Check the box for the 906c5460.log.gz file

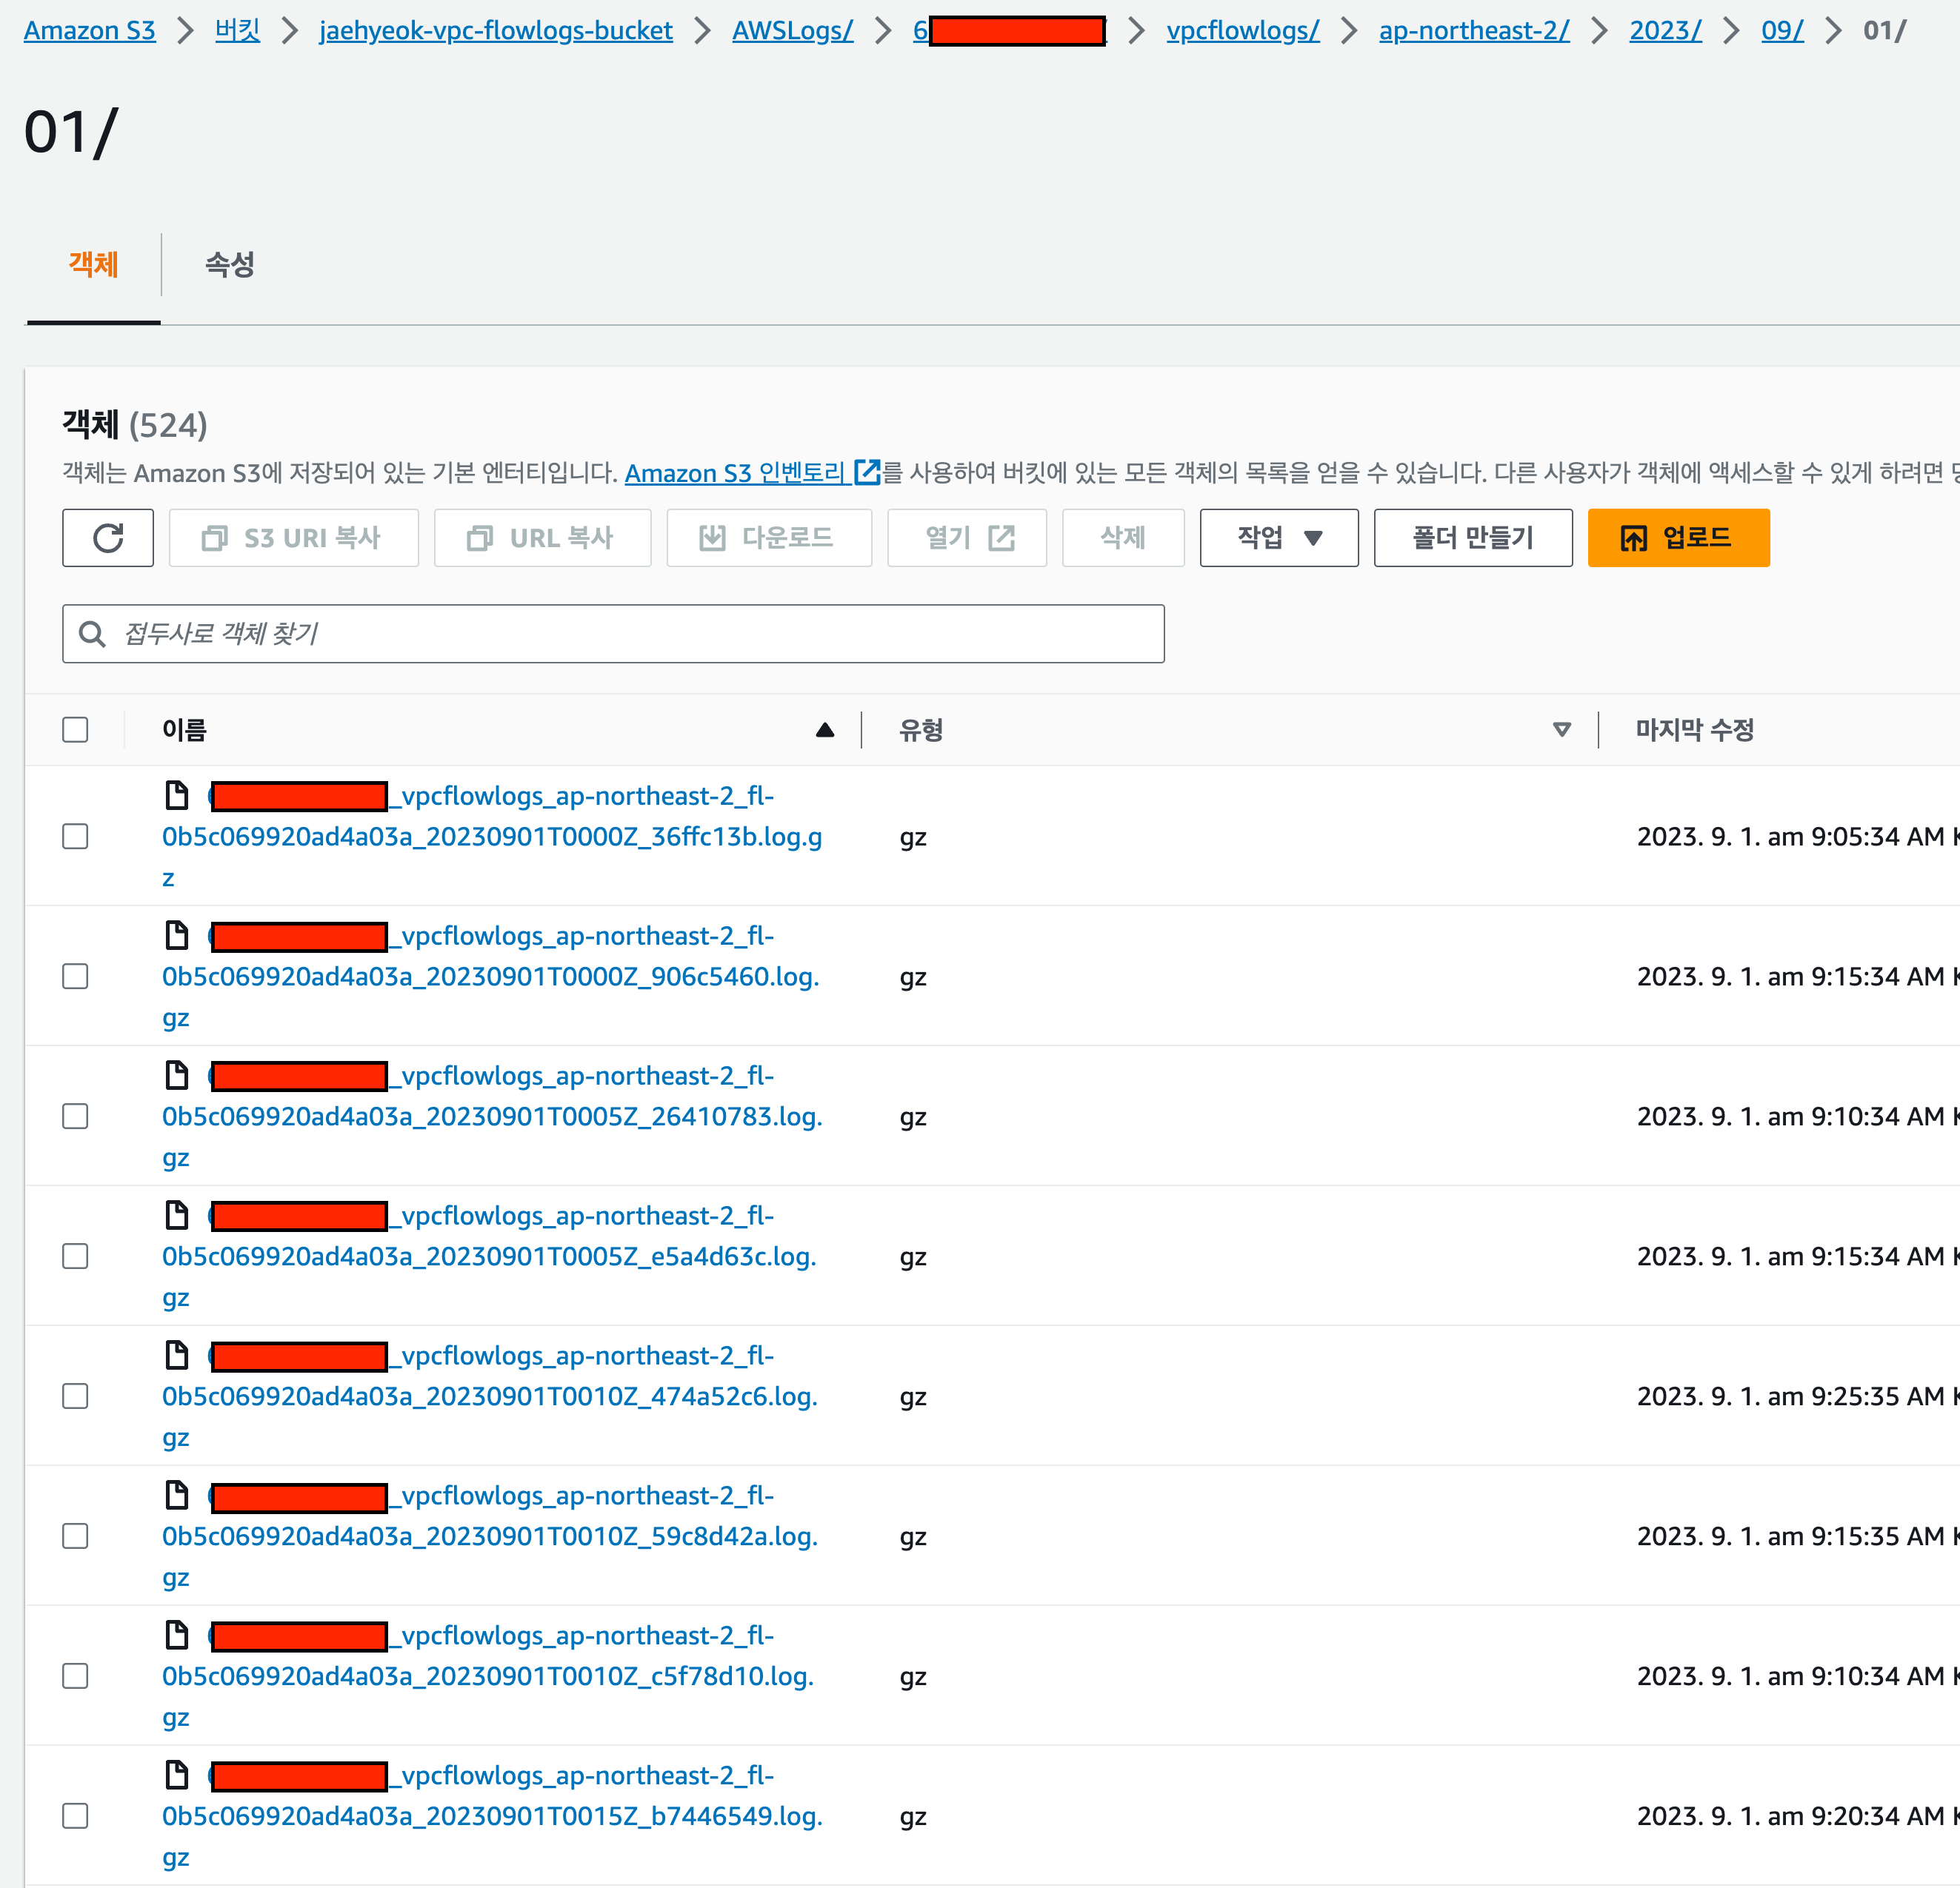point(75,977)
